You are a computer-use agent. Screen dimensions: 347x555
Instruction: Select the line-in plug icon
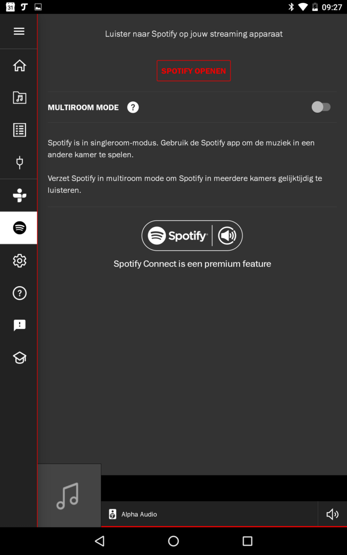(19, 162)
